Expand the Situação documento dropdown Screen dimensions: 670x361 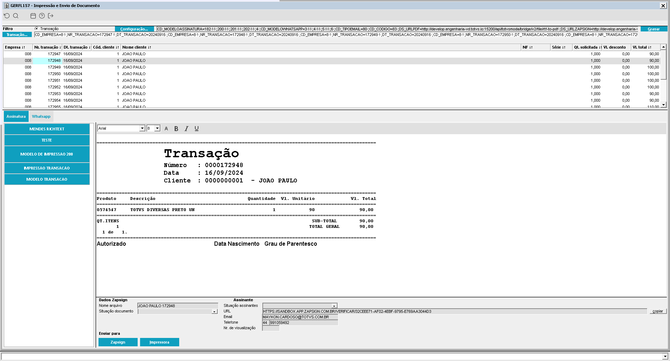[x=214, y=311]
